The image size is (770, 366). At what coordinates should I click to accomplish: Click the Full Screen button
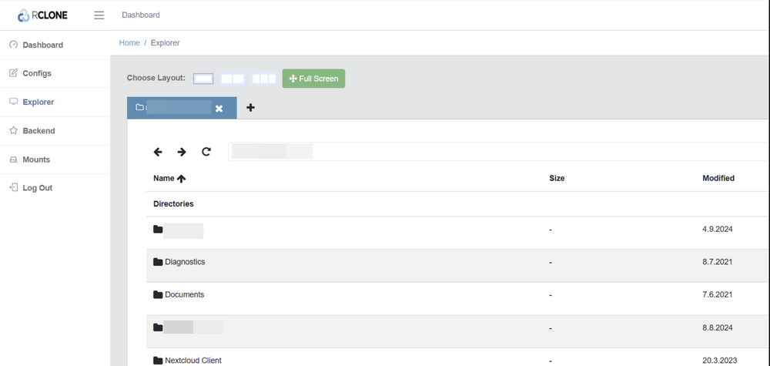pyautogui.click(x=314, y=79)
